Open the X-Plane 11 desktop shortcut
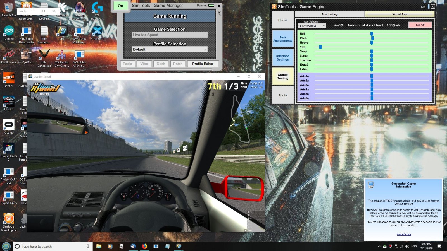Screen dimensions: 447x251 click(x=97, y=33)
